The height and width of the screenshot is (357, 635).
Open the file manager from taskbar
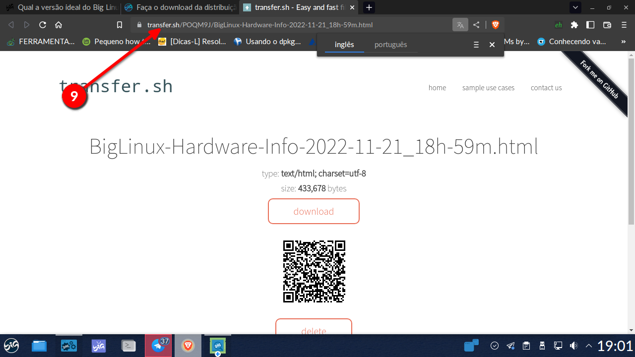pos(39,346)
